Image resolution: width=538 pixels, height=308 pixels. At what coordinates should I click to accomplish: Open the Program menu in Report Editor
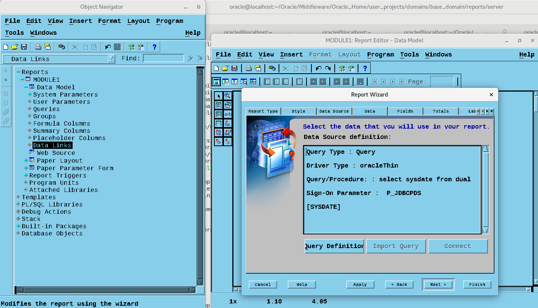(x=381, y=54)
